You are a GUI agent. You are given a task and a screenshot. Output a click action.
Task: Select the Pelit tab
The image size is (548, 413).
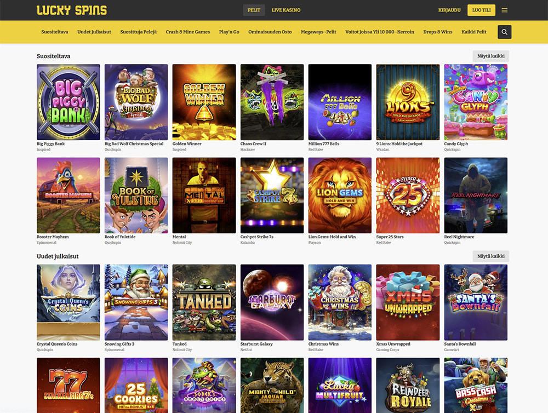pos(254,10)
